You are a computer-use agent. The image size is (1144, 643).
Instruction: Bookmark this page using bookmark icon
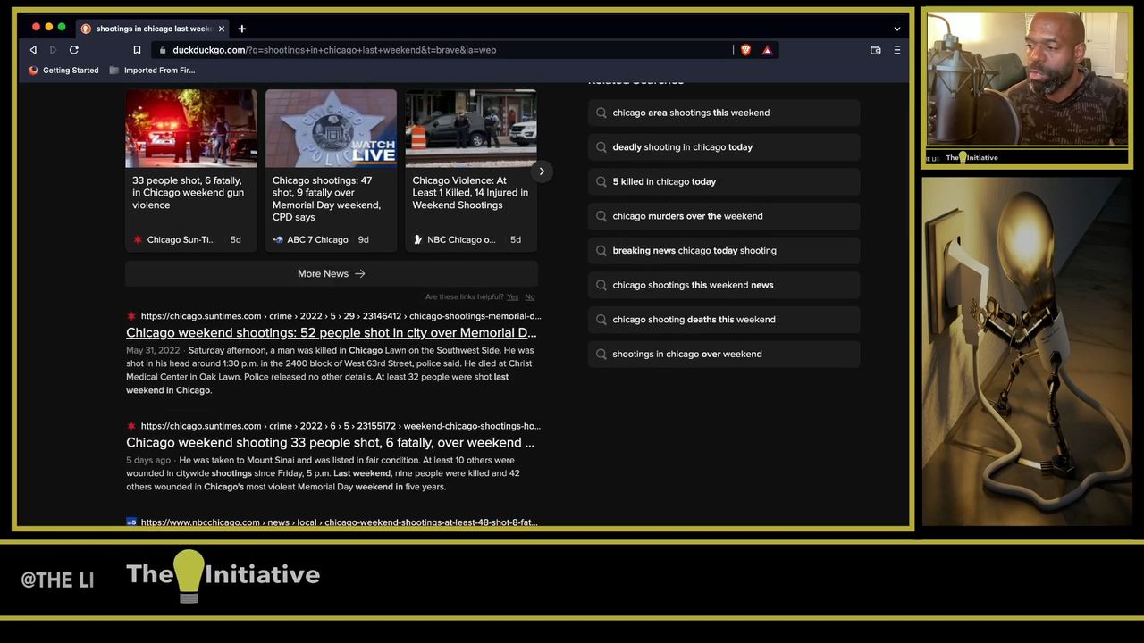pyautogui.click(x=137, y=50)
